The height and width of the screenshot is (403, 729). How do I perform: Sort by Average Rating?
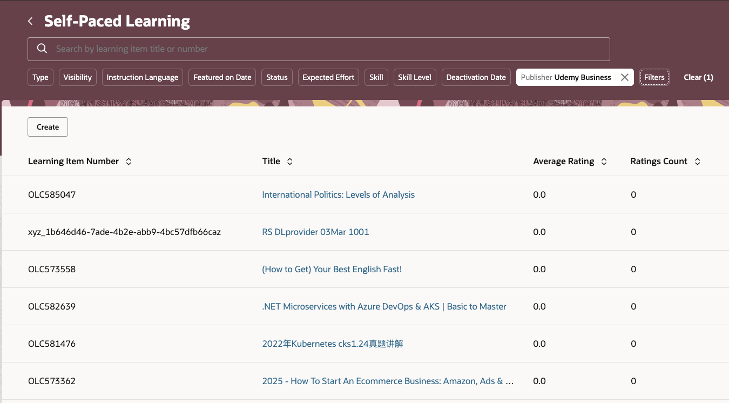(604, 162)
